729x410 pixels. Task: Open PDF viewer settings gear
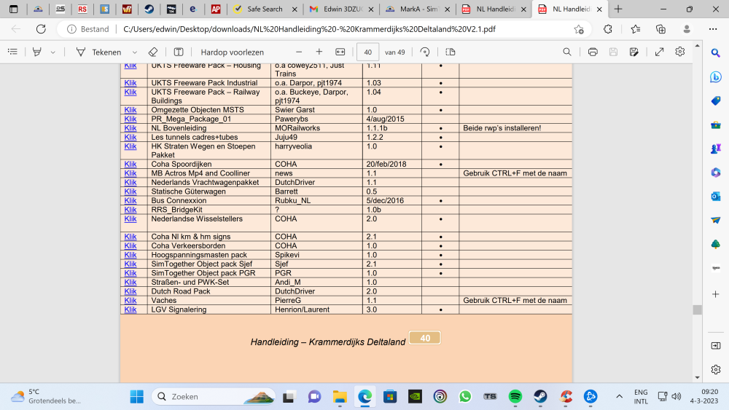click(x=680, y=52)
